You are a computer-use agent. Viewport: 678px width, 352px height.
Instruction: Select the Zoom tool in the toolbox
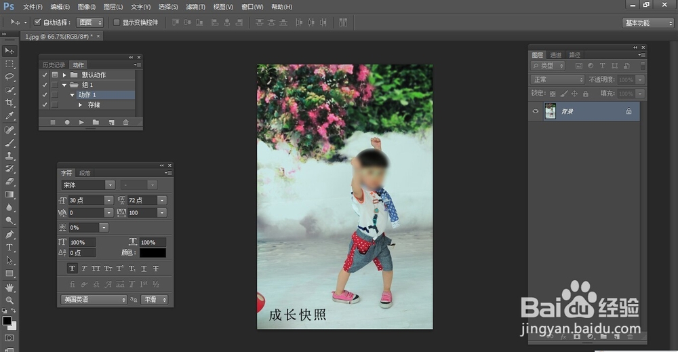[9, 300]
